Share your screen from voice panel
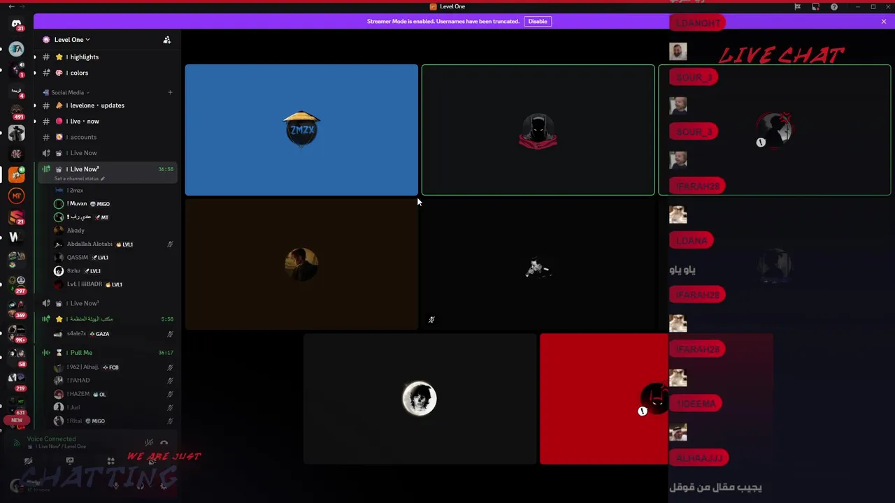Viewport: 895px width, 503px height. [x=70, y=461]
